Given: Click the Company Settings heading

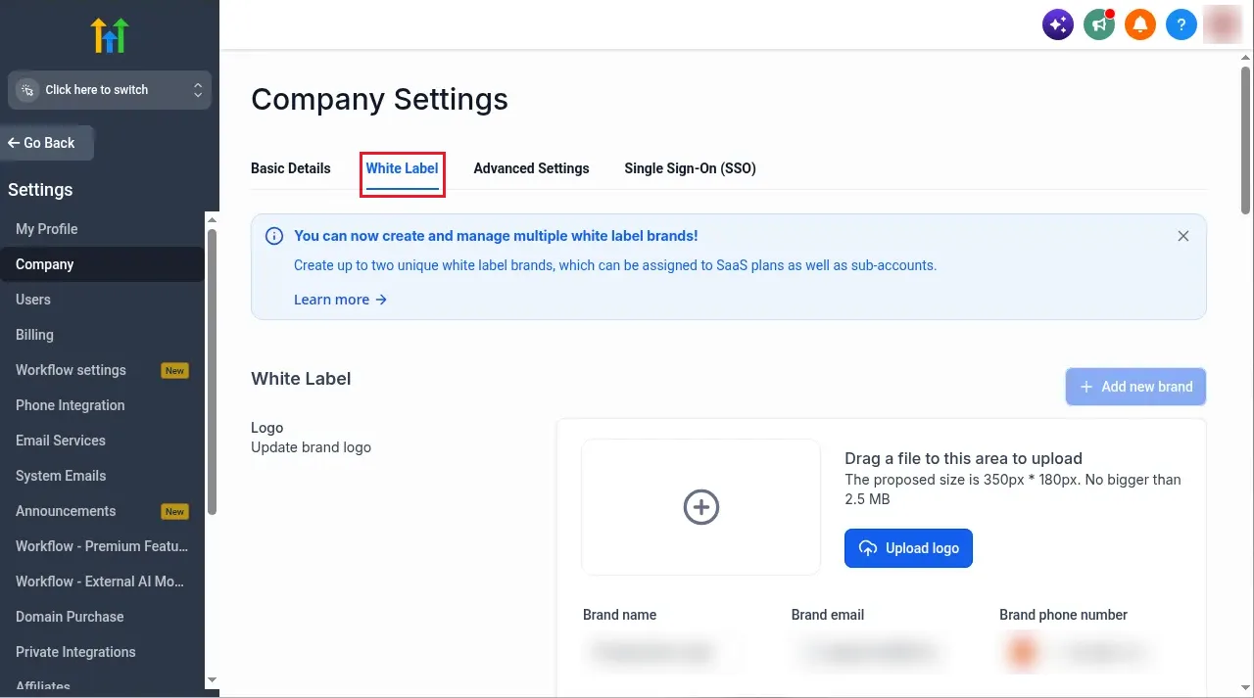Looking at the screenshot, I should click(x=379, y=99).
